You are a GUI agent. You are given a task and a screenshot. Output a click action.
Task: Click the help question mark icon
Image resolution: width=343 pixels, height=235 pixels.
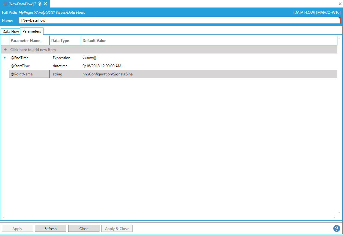click(x=336, y=228)
